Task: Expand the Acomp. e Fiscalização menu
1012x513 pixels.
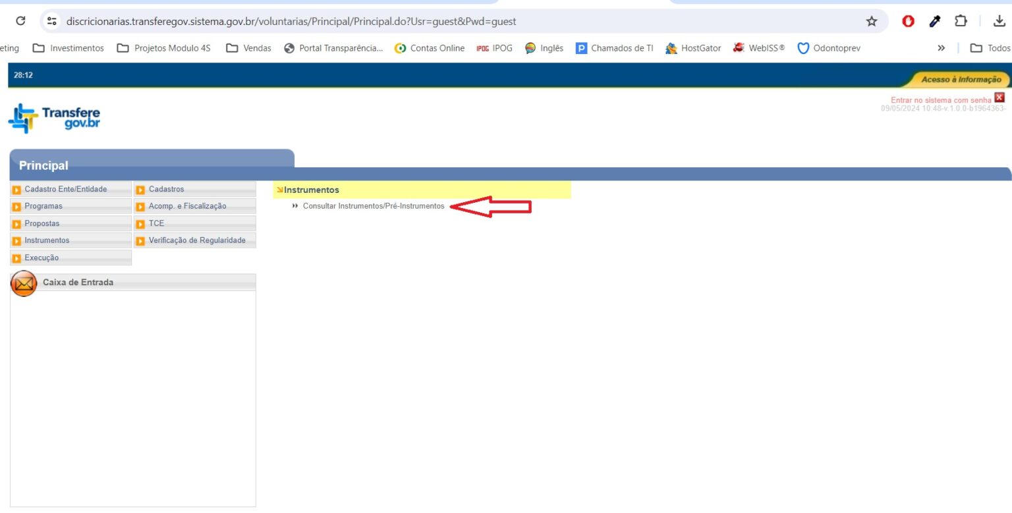Action: point(187,207)
